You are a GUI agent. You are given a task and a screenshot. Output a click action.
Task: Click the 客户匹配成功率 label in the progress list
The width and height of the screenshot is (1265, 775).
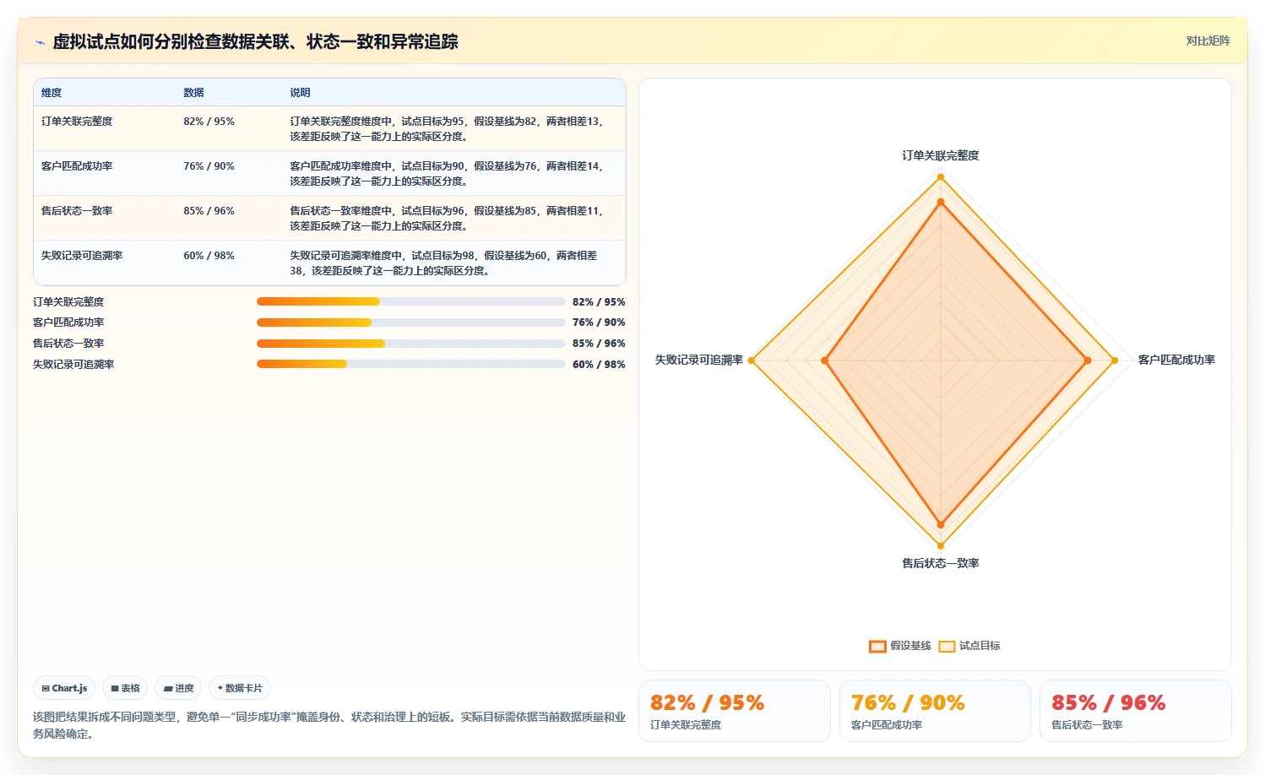coord(68,322)
